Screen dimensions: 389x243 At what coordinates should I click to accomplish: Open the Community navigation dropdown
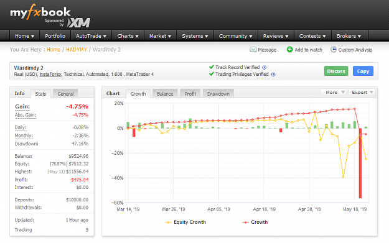(x=235, y=36)
